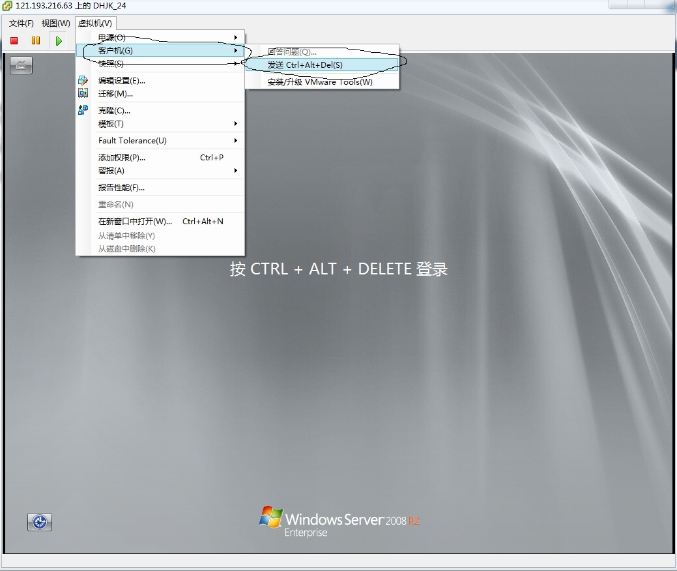Click the yellow pause (suspend) icon
677x571 pixels.
(36, 40)
